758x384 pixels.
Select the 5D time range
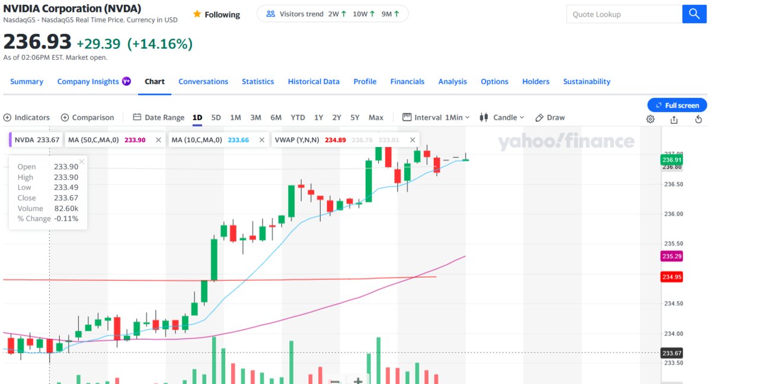pos(216,117)
